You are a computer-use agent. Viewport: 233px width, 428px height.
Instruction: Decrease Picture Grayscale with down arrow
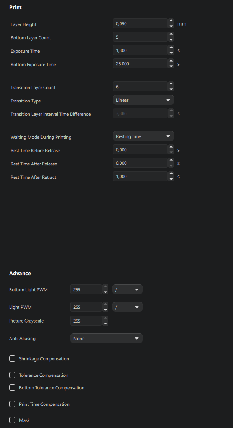(105, 323)
